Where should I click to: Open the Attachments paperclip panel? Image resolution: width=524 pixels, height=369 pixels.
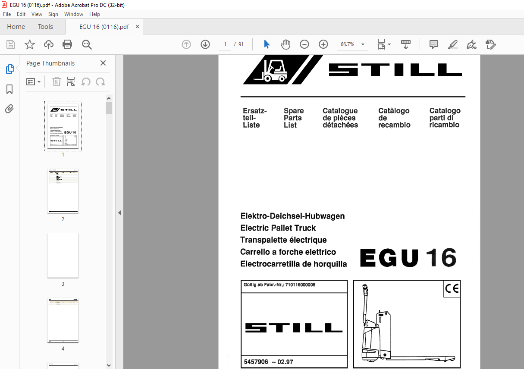pos(9,109)
